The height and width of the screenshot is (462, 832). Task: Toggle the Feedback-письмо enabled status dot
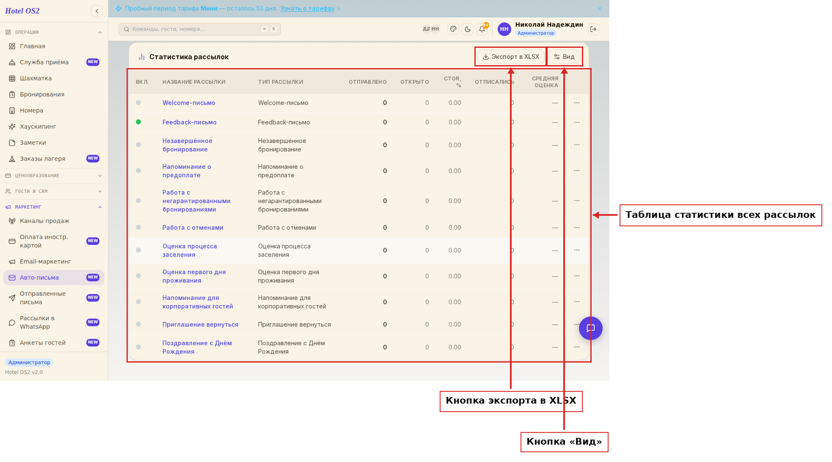138,122
